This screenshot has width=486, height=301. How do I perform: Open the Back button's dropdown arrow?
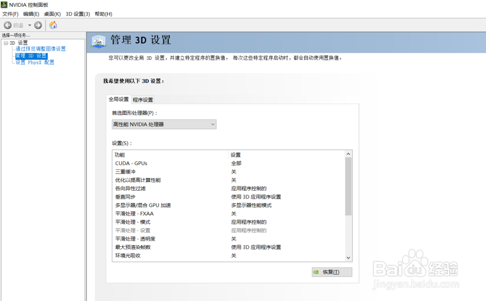pyautogui.click(x=29, y=25)
